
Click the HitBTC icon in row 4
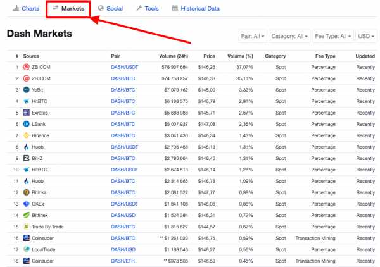(26, 101)
